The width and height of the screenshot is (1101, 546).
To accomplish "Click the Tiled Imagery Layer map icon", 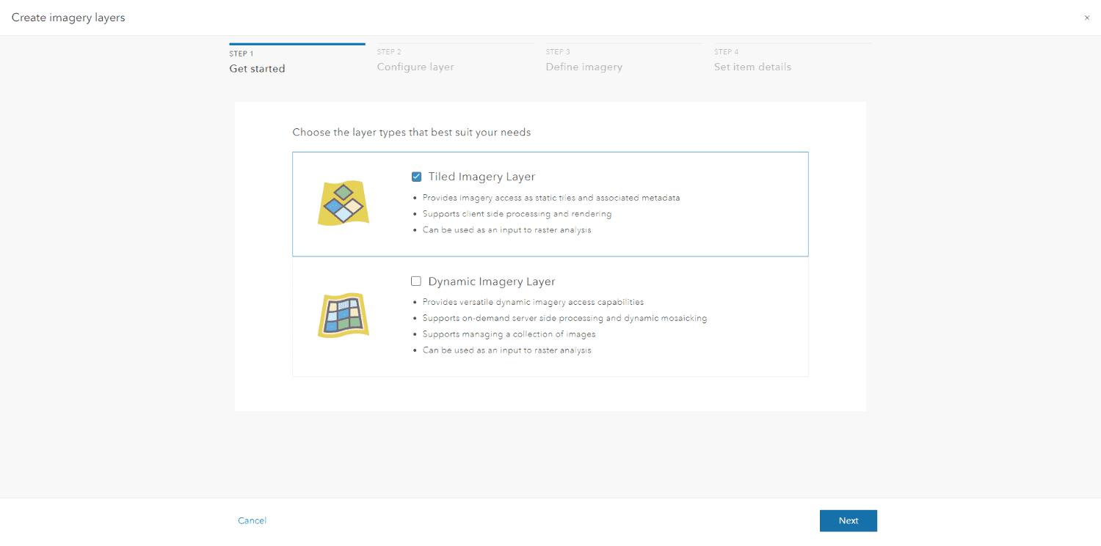I will [343, 203].
